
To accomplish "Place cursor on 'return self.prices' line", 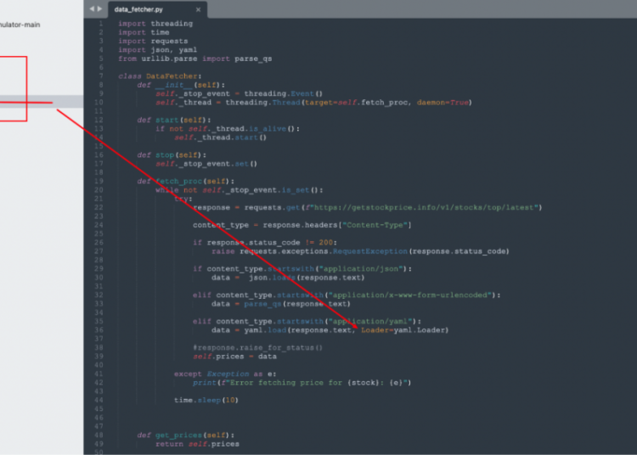I will 197,443.
